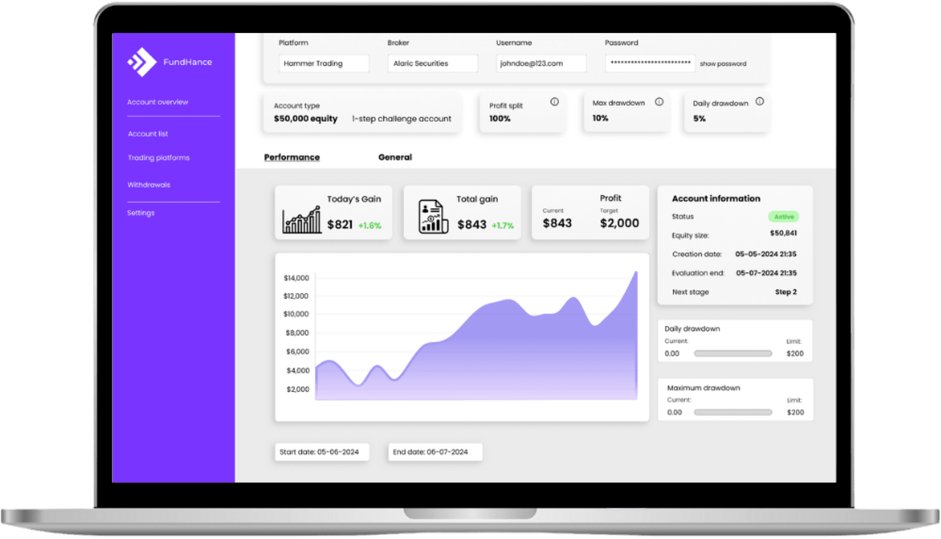Click the $2,000 chart axis label
941x539 pixels.
point(298,389)
